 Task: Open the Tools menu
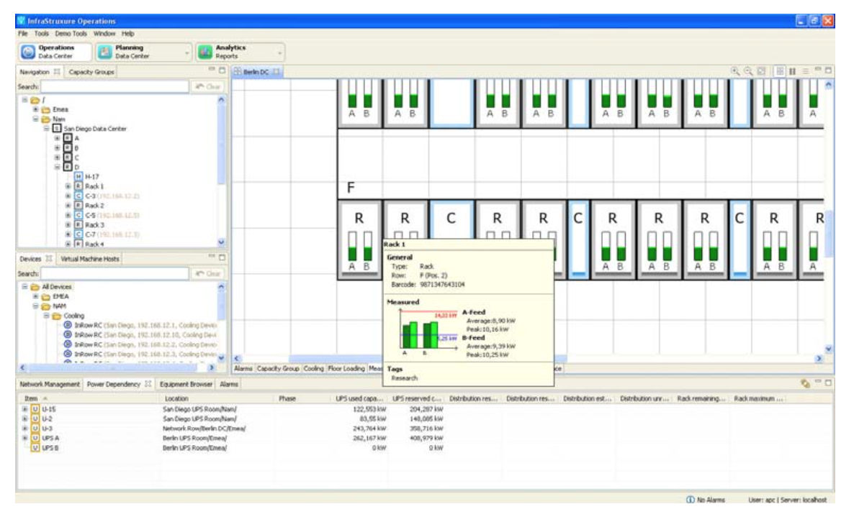pyautogui.click(x=41, y=33)
